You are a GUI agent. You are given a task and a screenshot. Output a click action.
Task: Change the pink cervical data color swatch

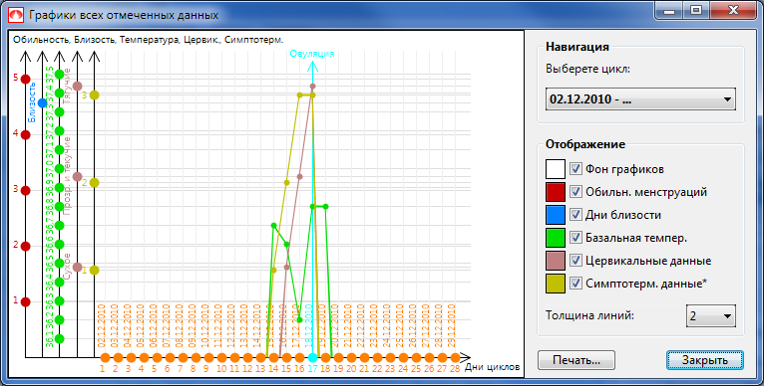[556, 261]
